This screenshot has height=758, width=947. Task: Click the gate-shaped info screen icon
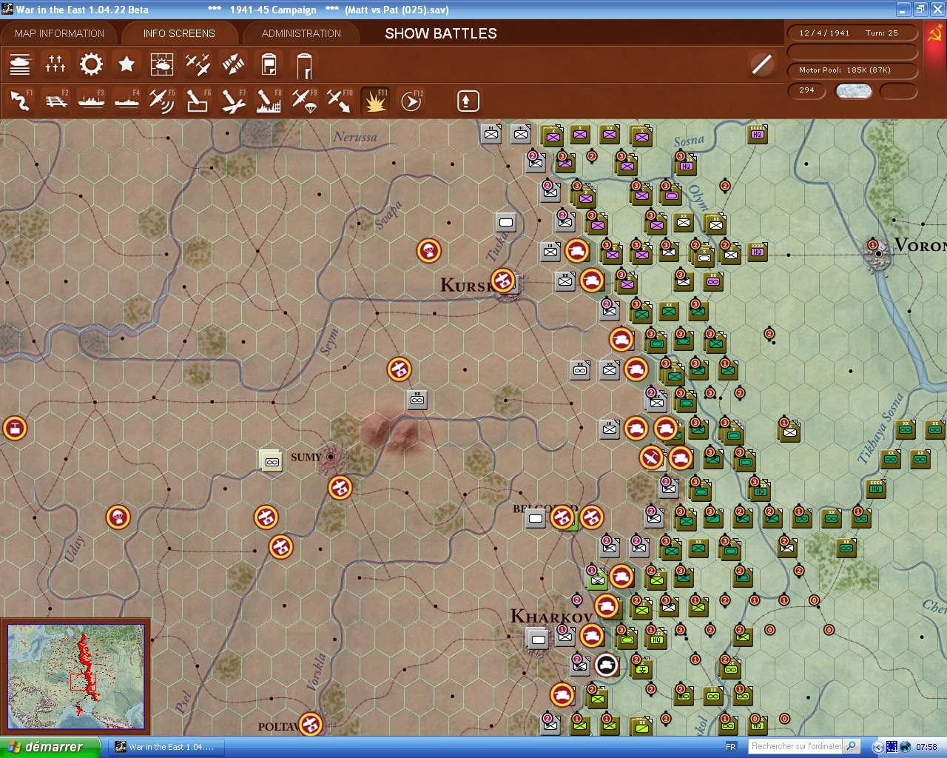(304, 65)
